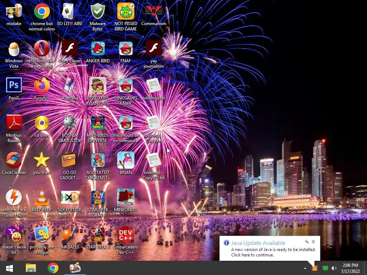Click the Embarcadero Dev-C++ icon
Image resolution: width=367 pixels, height=275 pixels.
click(x=126, y=235)
